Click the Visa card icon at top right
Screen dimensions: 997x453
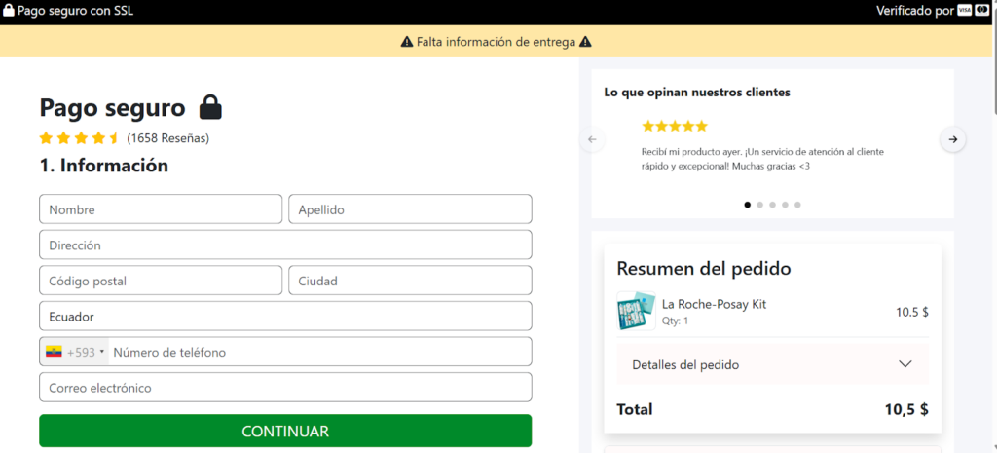(x=965, y=12)
